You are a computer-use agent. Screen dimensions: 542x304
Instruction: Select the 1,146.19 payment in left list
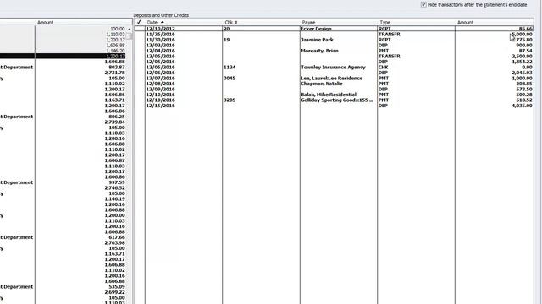(x=63, y=199)
